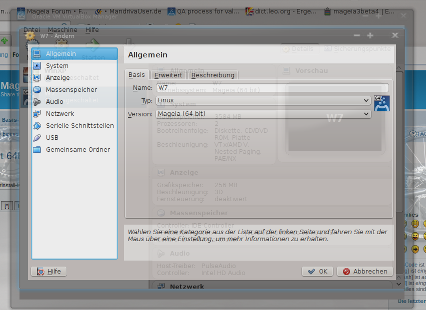426x310 pixels.
Task: Switch to the Basis tab
Action: click(x=136, y=74)
